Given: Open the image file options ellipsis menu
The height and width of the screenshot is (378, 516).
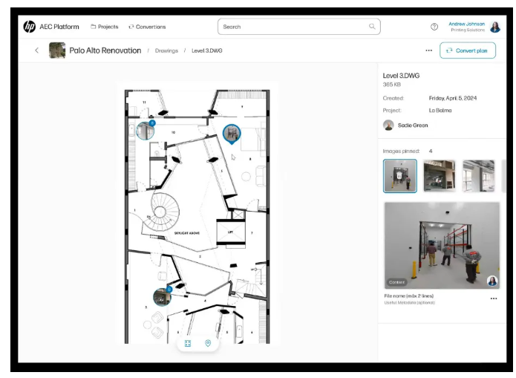Looking at the screenshot, I should click(x=493, y=299).
